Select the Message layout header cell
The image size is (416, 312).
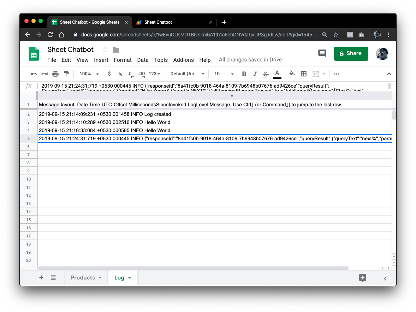click(x=215, y=105)
